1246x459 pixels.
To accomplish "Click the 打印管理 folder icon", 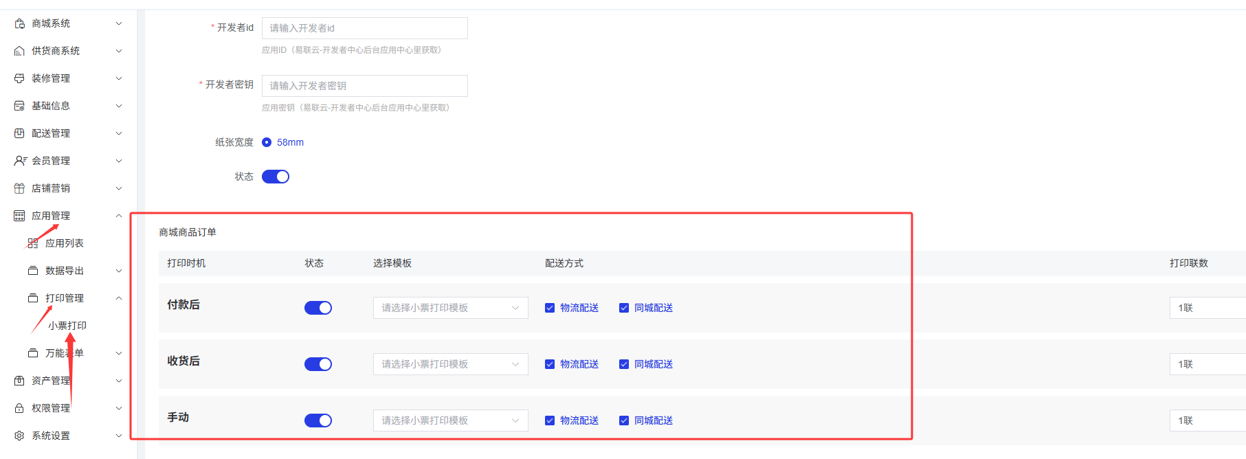I will (x=33, y=298).
